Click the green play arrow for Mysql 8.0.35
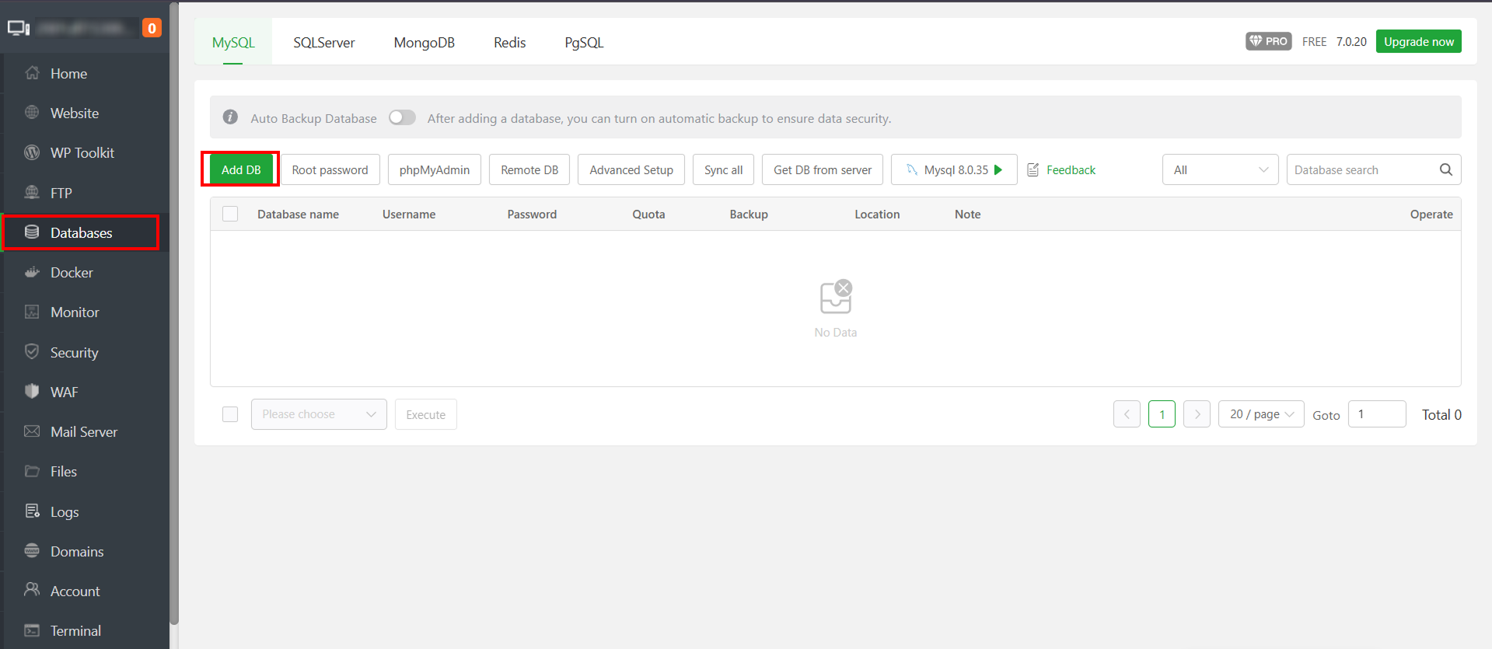 coord(998,169)
